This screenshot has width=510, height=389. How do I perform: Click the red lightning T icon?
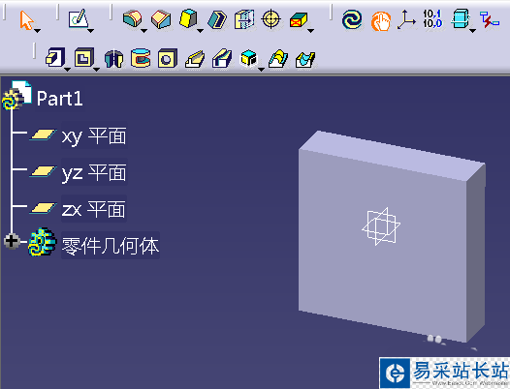pos(490,19)
